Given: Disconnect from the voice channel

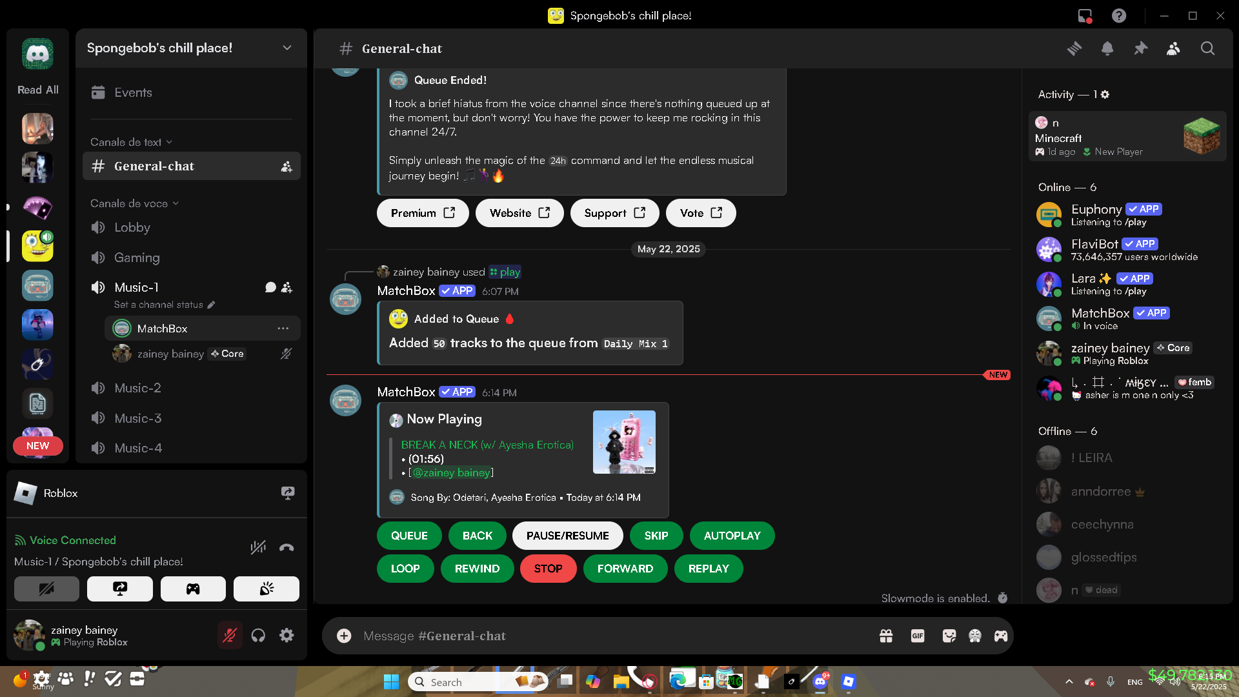Looking at the screenshot, I should coord(287,548).
